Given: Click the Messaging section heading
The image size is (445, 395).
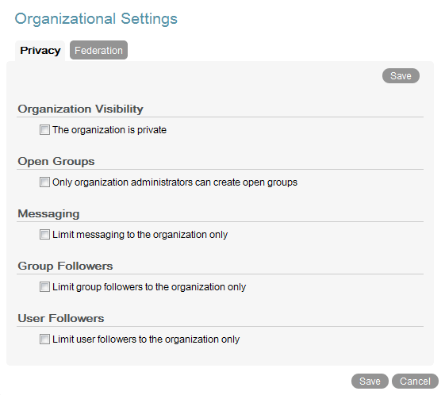Looking at the screenshot, I should coord(48,213).
